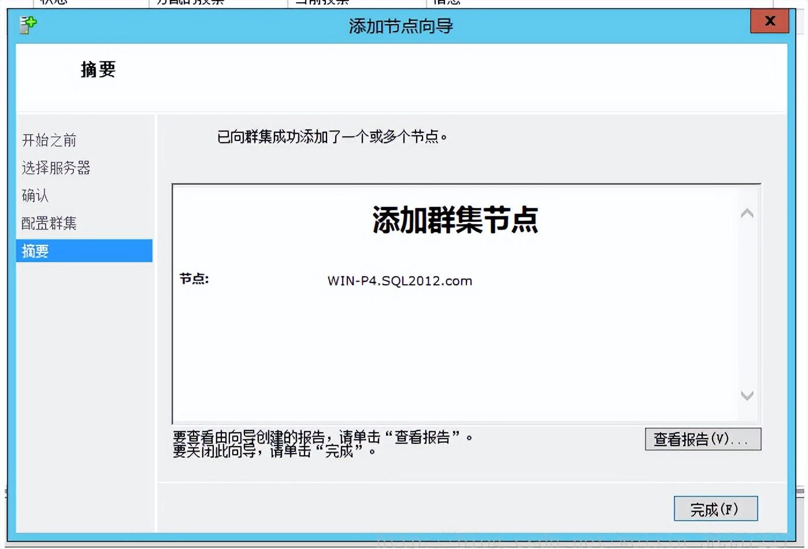Click the add node wizard icon in title bar

pyautogui.click(x=28, y=25)
